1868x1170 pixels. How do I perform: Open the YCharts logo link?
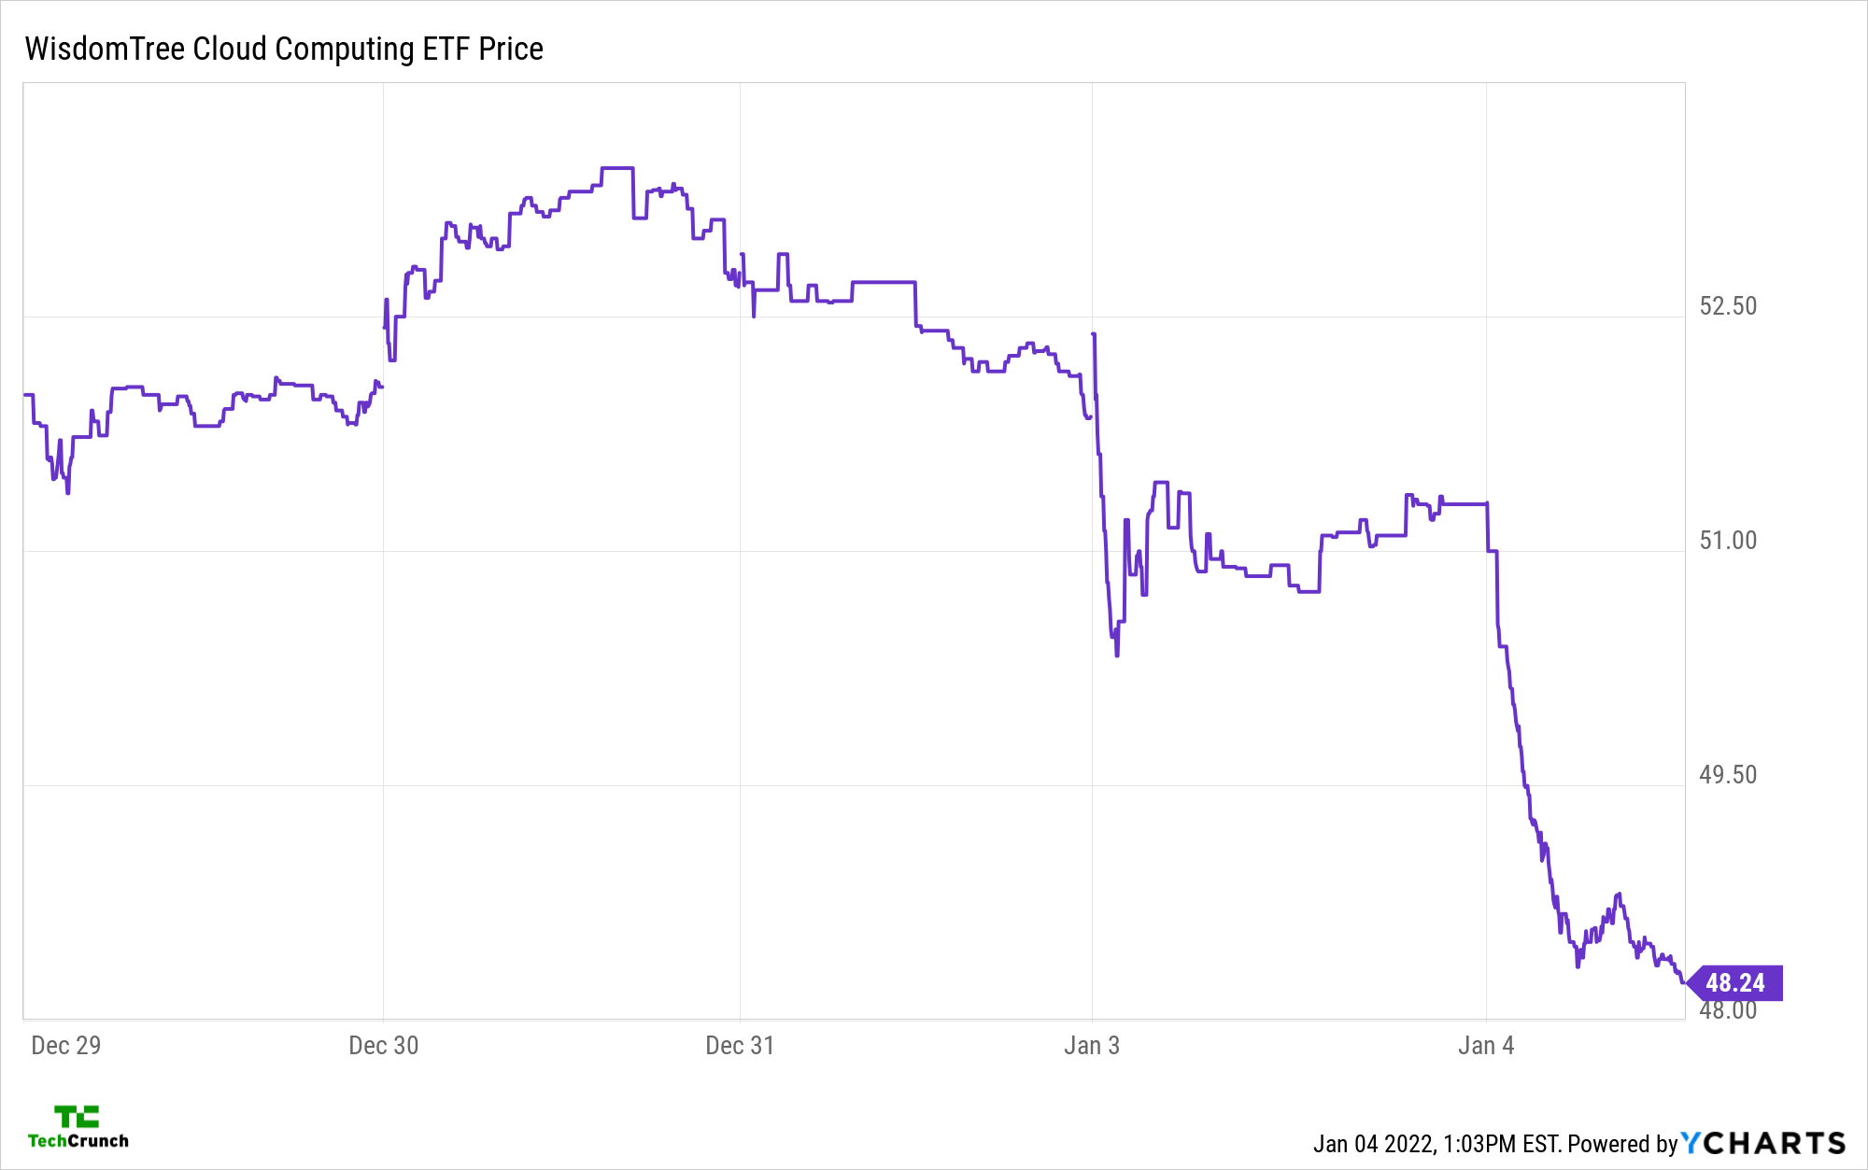tap(1763, 1143)
